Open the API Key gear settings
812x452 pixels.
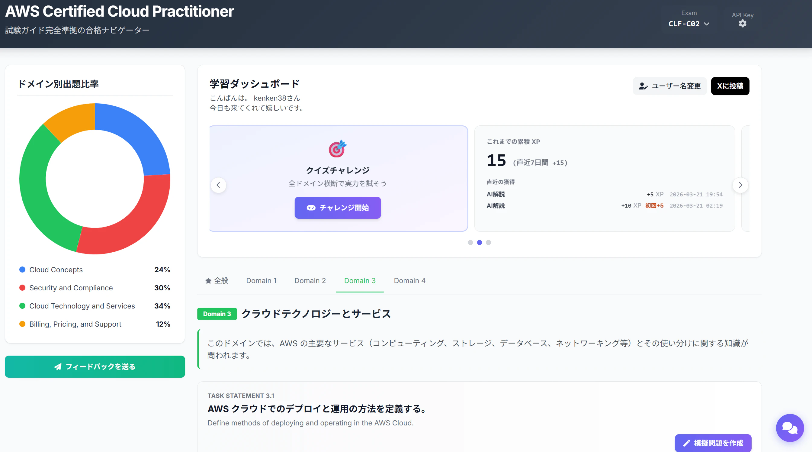click(742, 23)
